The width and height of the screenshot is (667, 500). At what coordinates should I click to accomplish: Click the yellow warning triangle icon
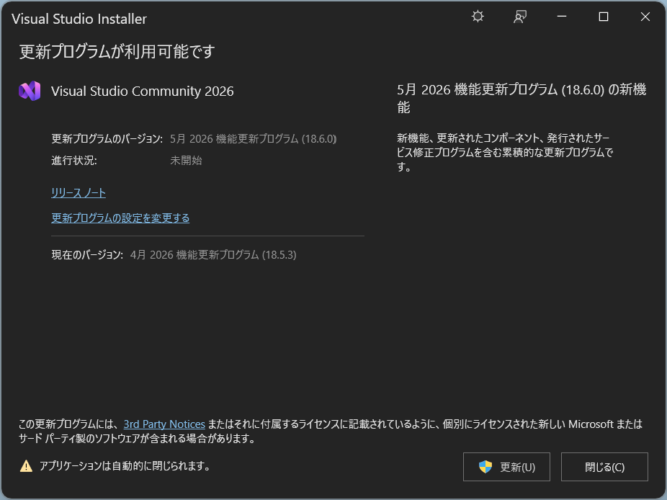[x=26, y=466]
